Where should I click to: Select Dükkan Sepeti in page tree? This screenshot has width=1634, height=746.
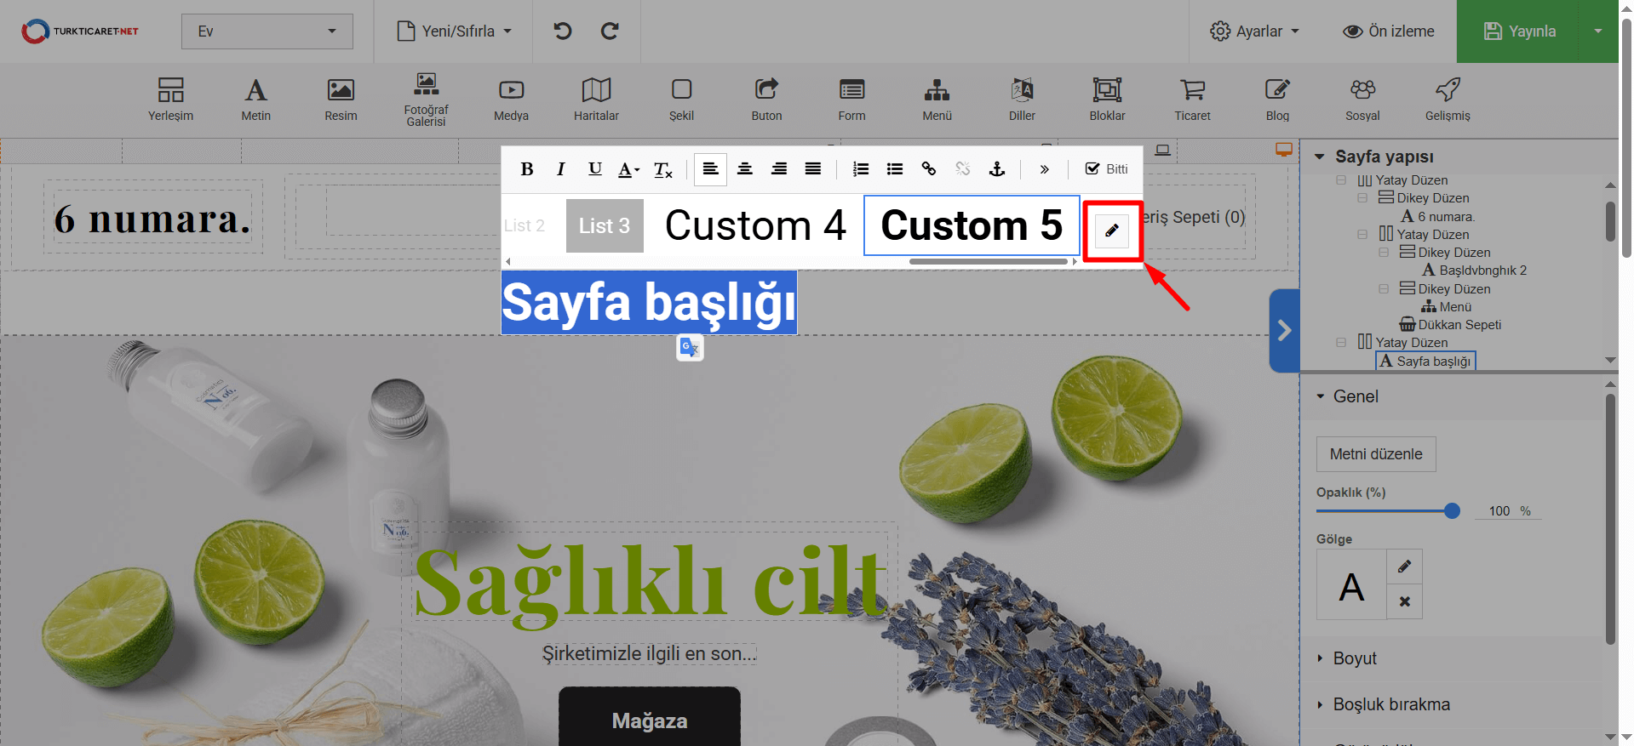[1451, 325]
